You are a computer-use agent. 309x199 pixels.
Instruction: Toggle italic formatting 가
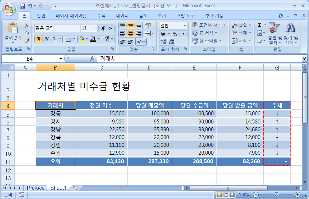(46, 39)
